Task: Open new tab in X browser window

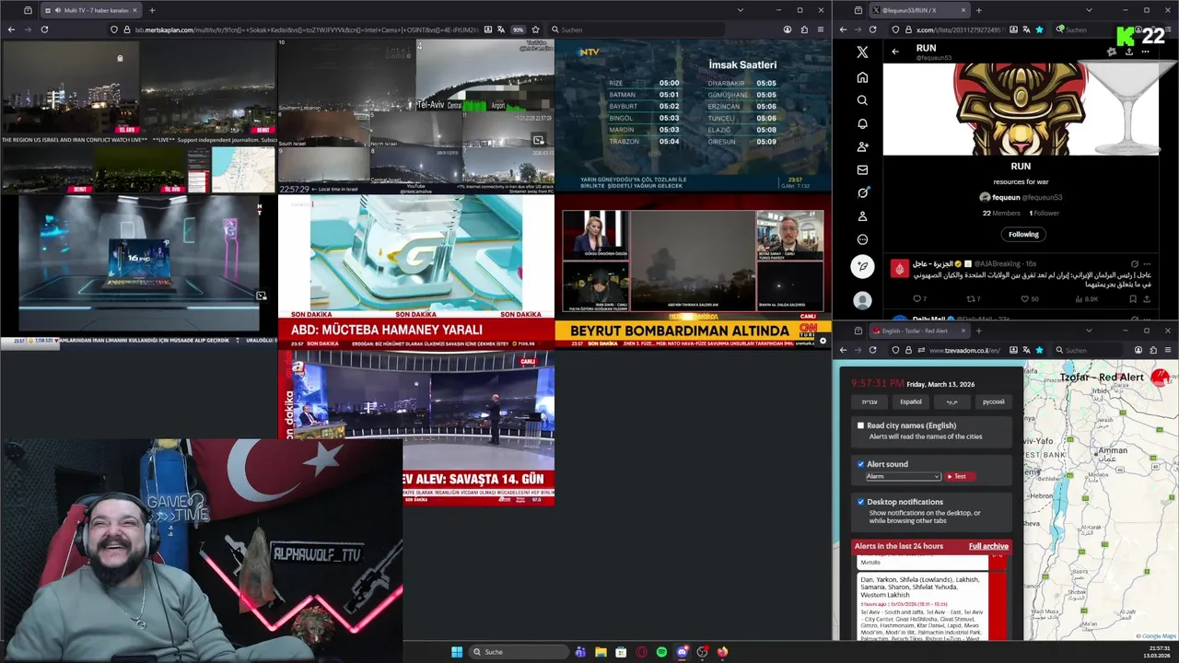Action: [x=978, y=10]
